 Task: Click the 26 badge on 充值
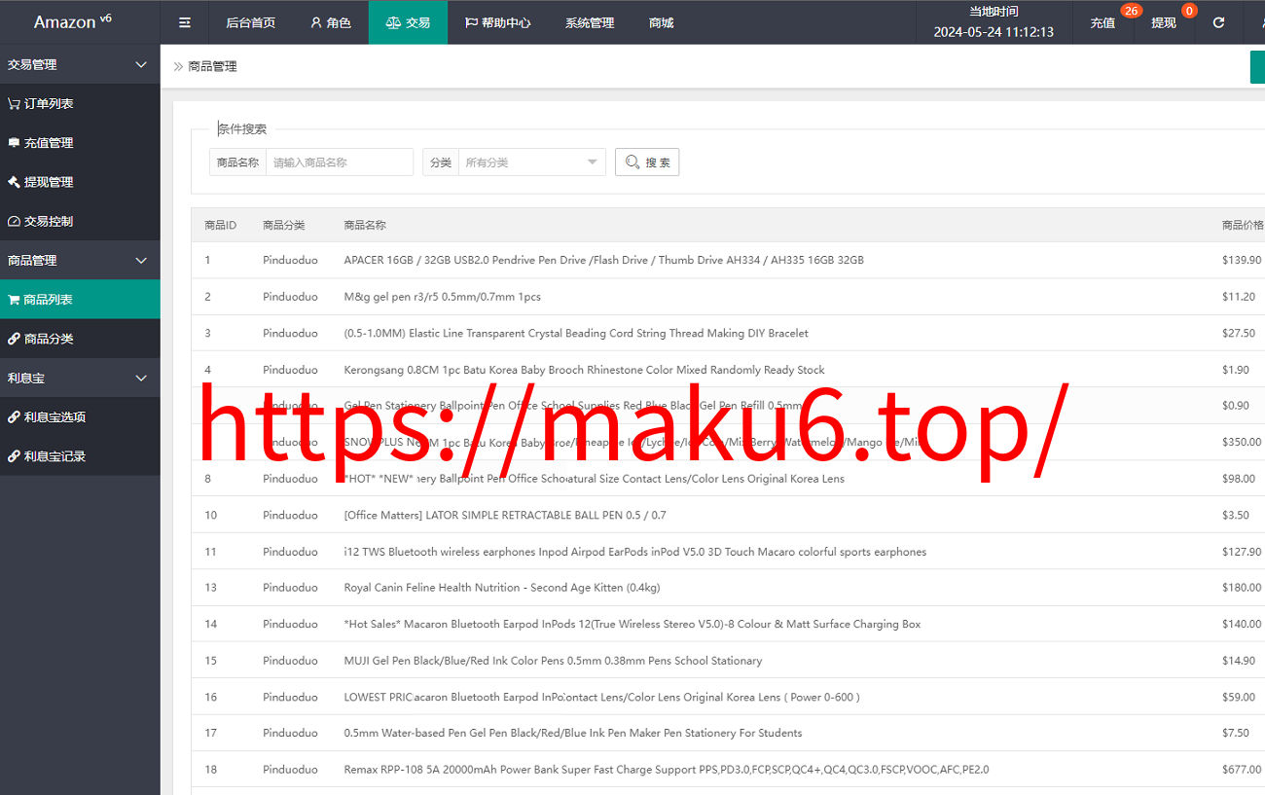pos(1131,11)
